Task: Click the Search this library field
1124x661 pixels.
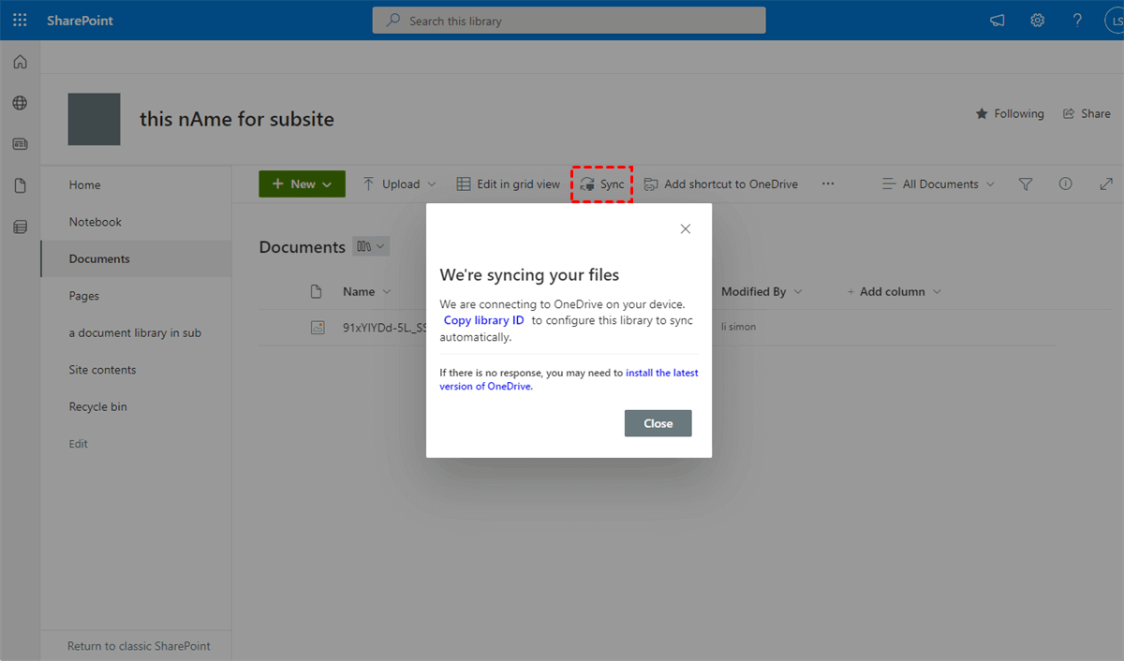Action: (569, 20)
